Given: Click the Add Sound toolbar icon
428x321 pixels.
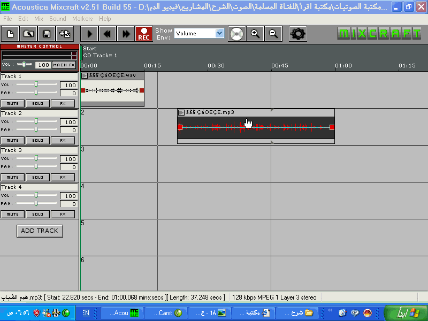Looking at the screenshot, I should tap(65, 34).
